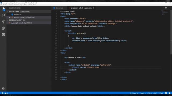172x96 pixels.
Task: Click 'Spazi: 4' indentation setting
Action: click(143, 93)
